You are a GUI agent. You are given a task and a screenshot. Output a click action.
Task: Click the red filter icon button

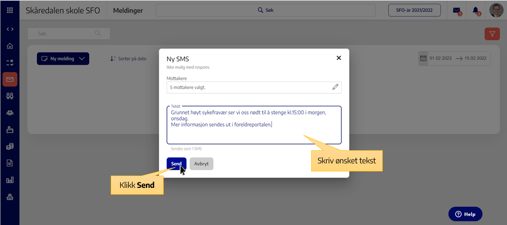(x=492, y=34)
